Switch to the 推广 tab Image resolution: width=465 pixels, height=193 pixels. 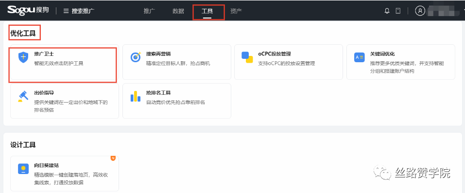click(149, 11)
